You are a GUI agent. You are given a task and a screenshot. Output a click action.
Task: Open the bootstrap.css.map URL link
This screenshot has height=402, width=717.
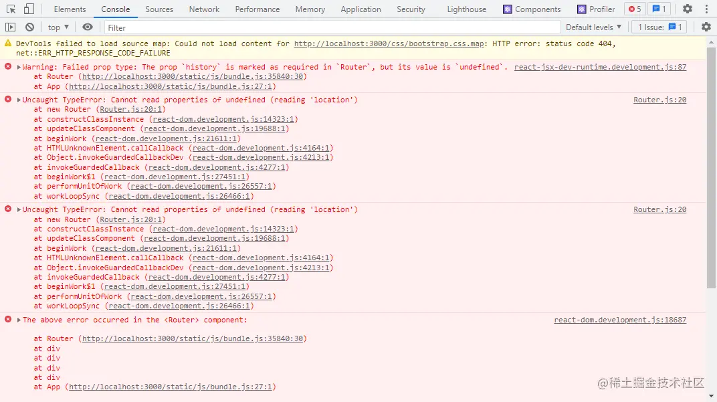389,44
